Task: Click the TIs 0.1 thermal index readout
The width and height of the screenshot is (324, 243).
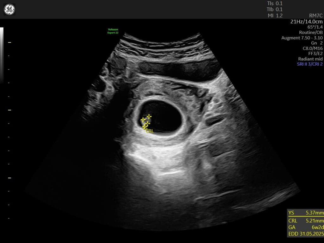Action: (275, 3)
